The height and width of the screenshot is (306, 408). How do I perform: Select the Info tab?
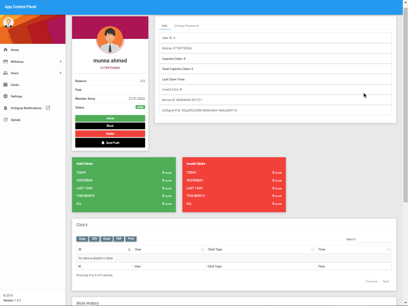point(164,26)
